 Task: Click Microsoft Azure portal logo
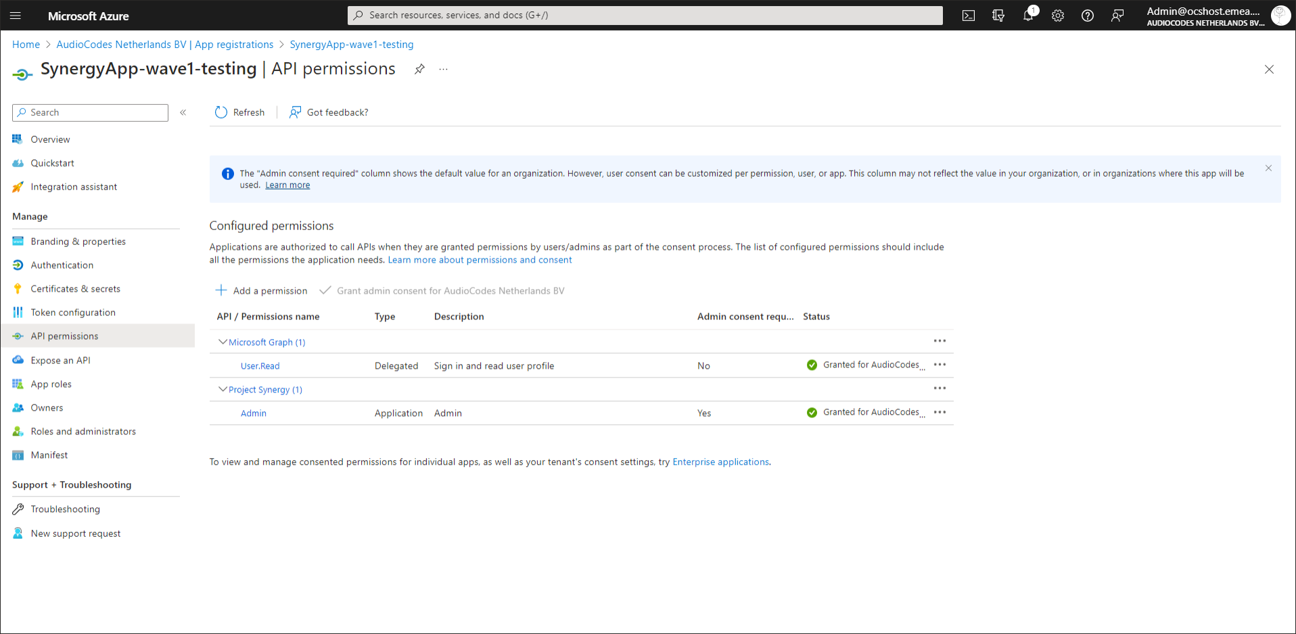[x=88, y=16]
